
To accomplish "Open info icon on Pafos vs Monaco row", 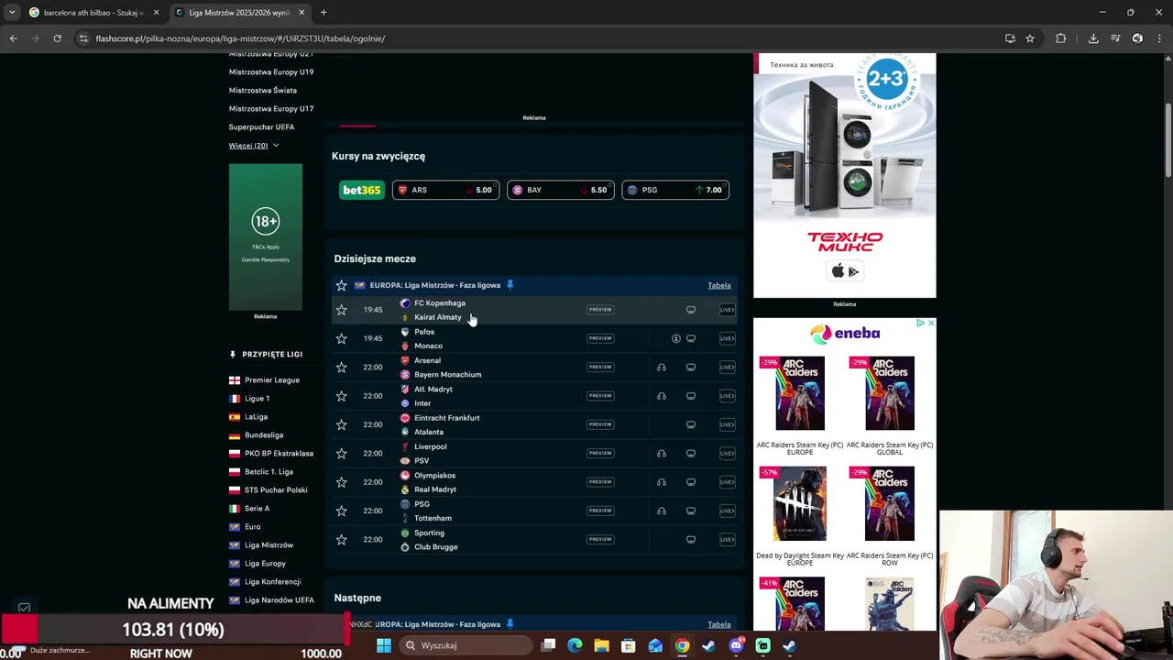I will coord(675,338).
